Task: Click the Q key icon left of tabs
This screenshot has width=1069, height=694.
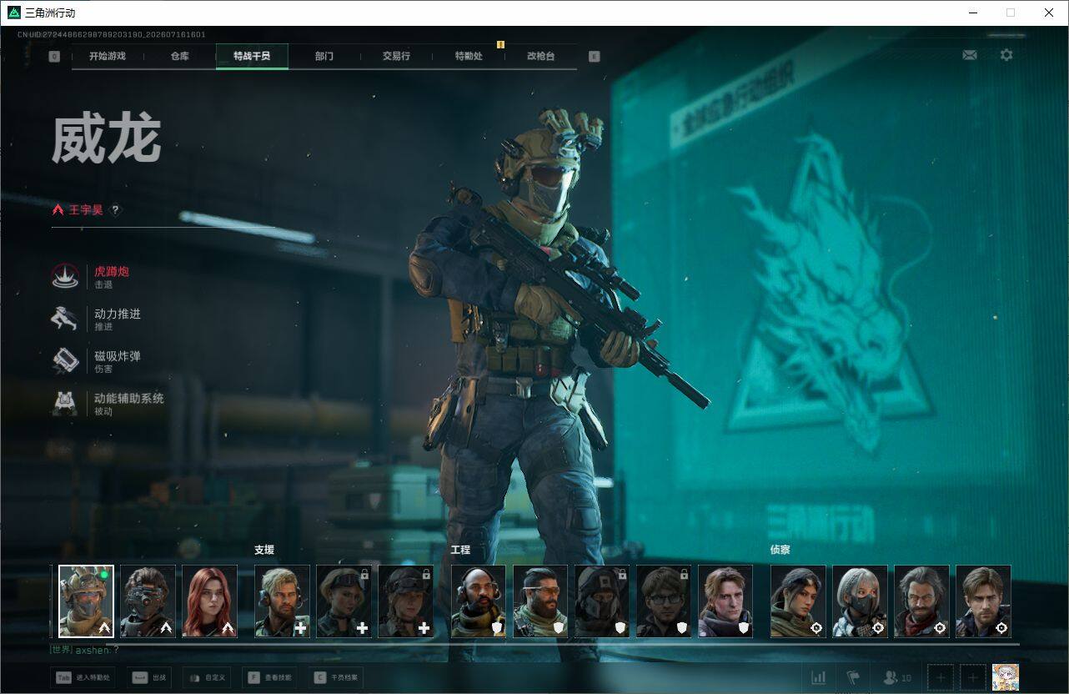Action: click(x=54, y=57)
